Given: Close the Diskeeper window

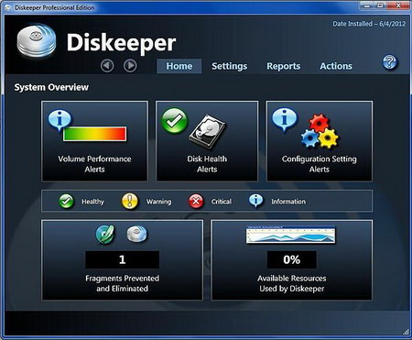Looking at the screenshot, I should pyautogui.click(x=398, y=5).
